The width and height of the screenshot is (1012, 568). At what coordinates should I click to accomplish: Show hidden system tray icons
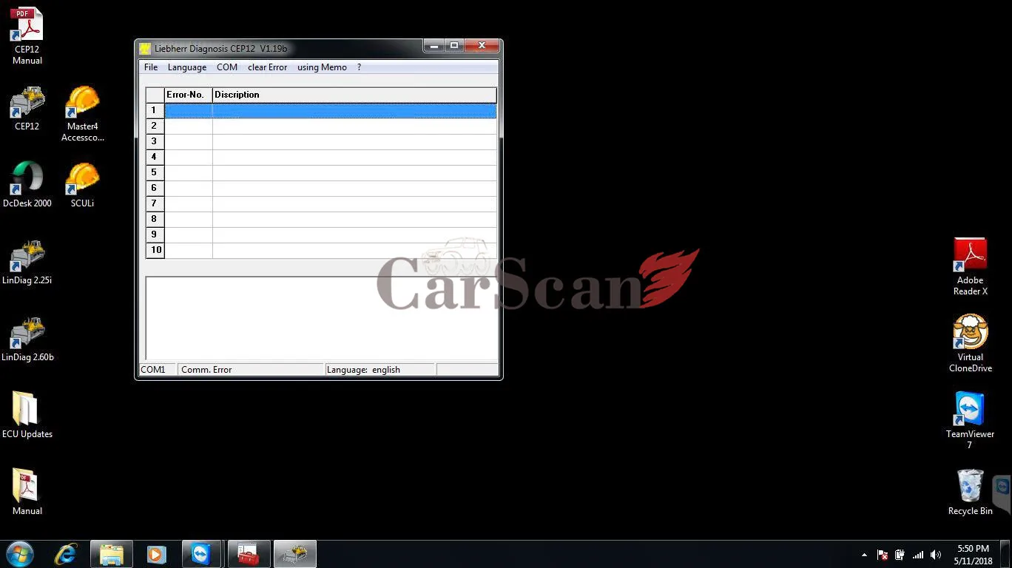tap(865, 555)
